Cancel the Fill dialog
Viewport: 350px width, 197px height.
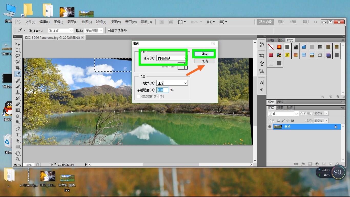[x=204, y=61]
